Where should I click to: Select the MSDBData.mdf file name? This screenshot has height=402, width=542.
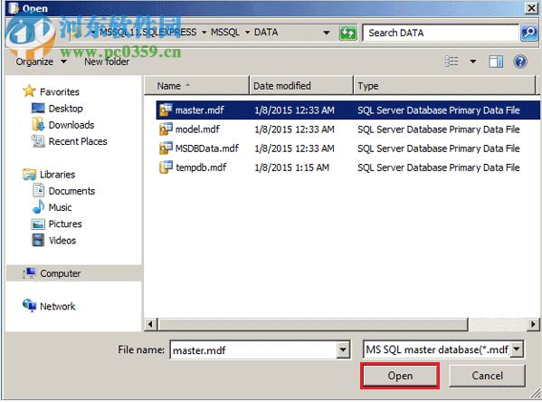[206, 148]
